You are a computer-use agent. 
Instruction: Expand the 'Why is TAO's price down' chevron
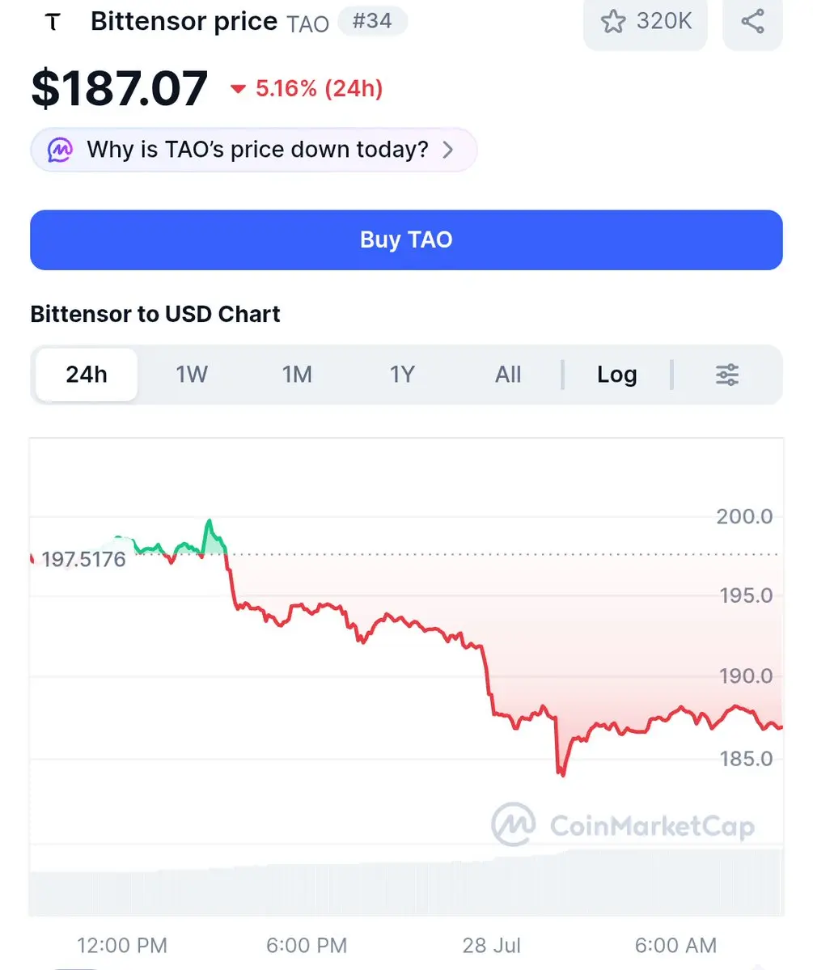click(x=448, y=150)
